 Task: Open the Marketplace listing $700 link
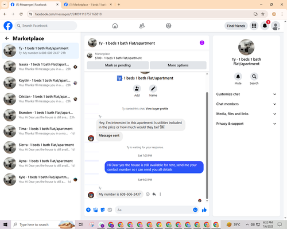118,58
